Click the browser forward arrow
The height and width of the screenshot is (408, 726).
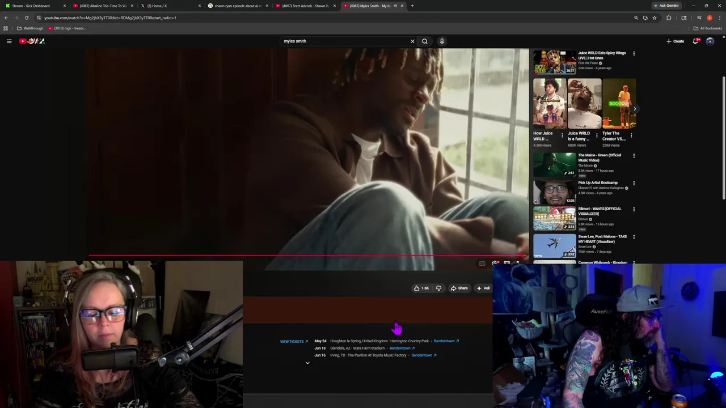click(x=16, y=18)
